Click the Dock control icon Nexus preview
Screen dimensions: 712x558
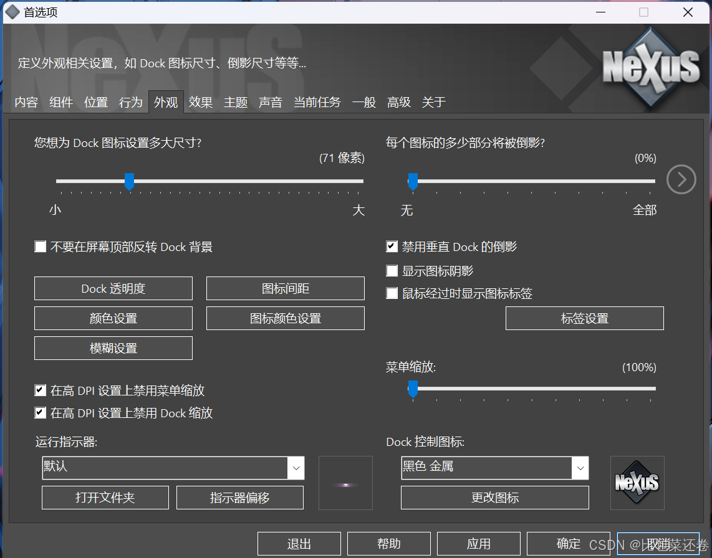637,483
